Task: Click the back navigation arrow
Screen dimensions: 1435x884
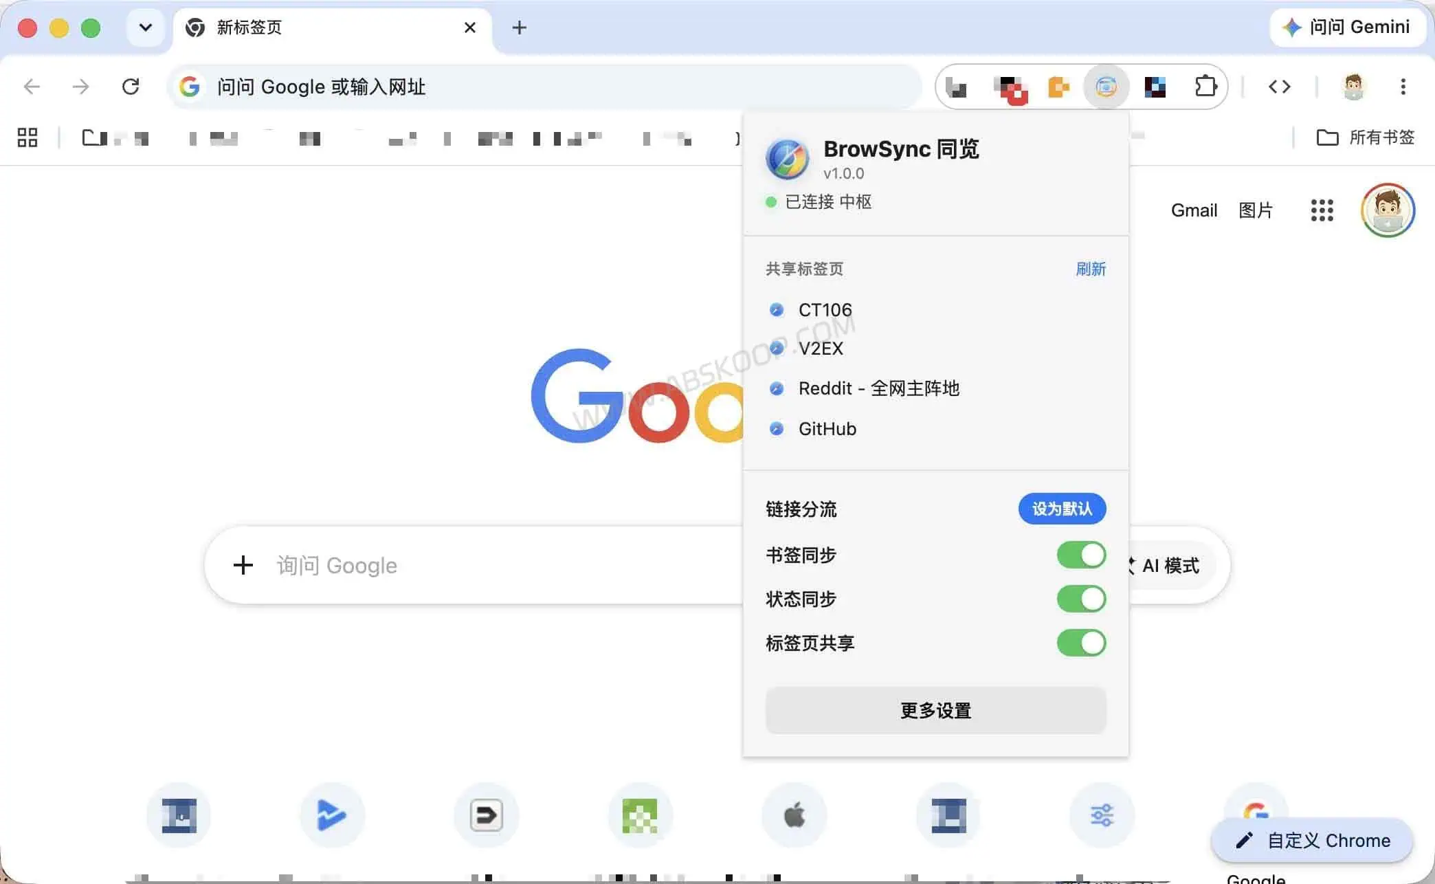Action: (32, 87)
